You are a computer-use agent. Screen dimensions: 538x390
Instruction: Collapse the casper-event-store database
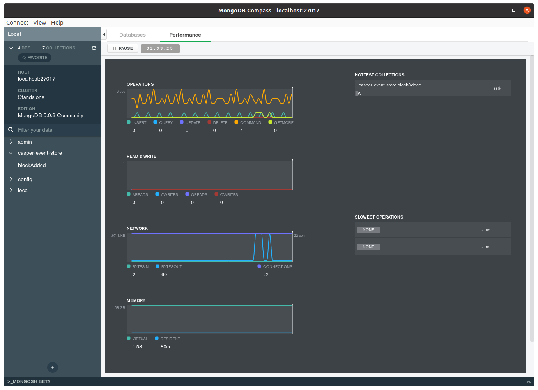[11, 153]
